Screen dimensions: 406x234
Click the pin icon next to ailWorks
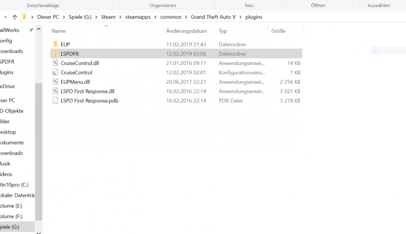click(x=31, y=30)
